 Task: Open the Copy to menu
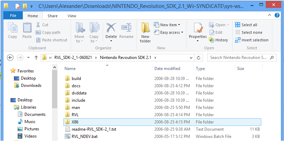pyautogui.click(x=94, y=33)
